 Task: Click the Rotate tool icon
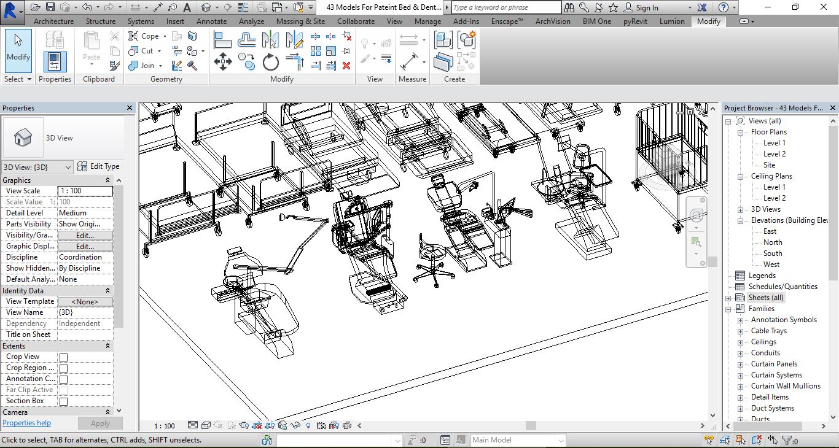(x=270, y=62)
